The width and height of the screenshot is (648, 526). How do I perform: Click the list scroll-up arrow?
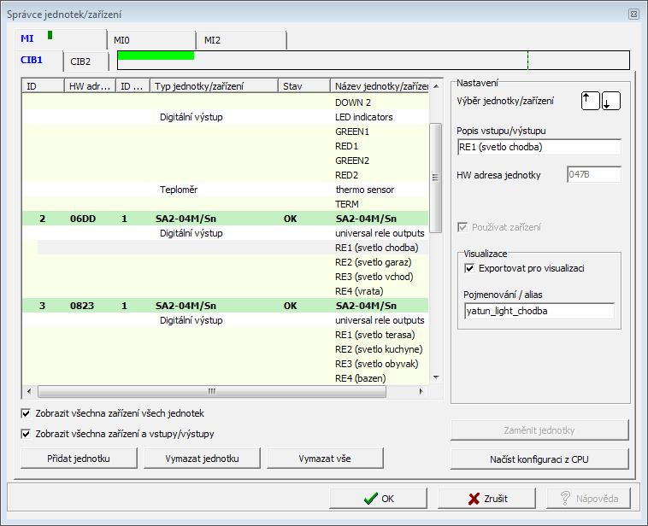436,86
